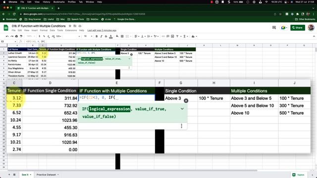Star the document title
The image size is (317, 178).
coord(70,26)
